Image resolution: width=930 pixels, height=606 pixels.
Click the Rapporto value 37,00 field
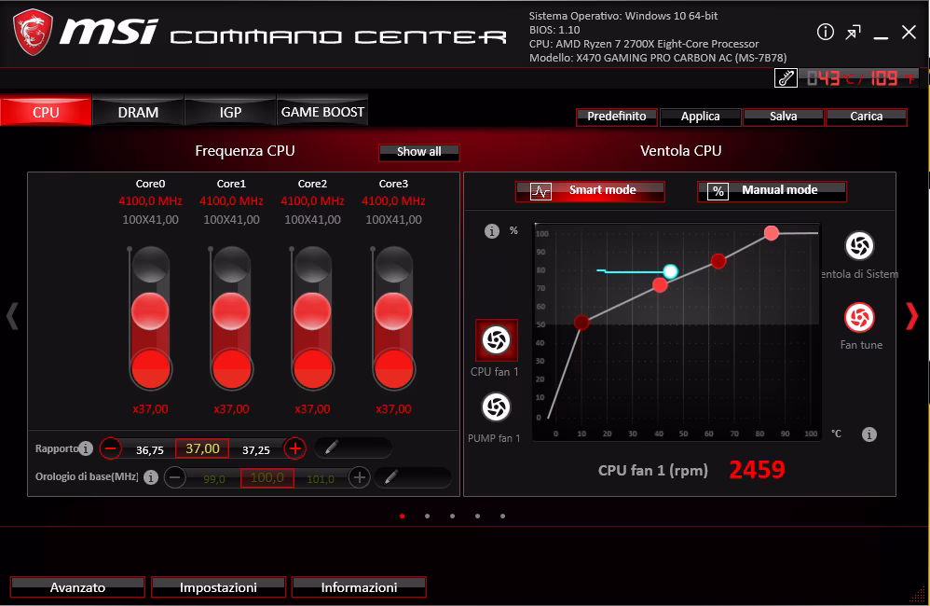(x=202, y=448)
